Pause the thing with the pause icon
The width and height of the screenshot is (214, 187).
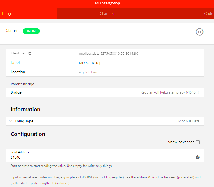[199, 32]
